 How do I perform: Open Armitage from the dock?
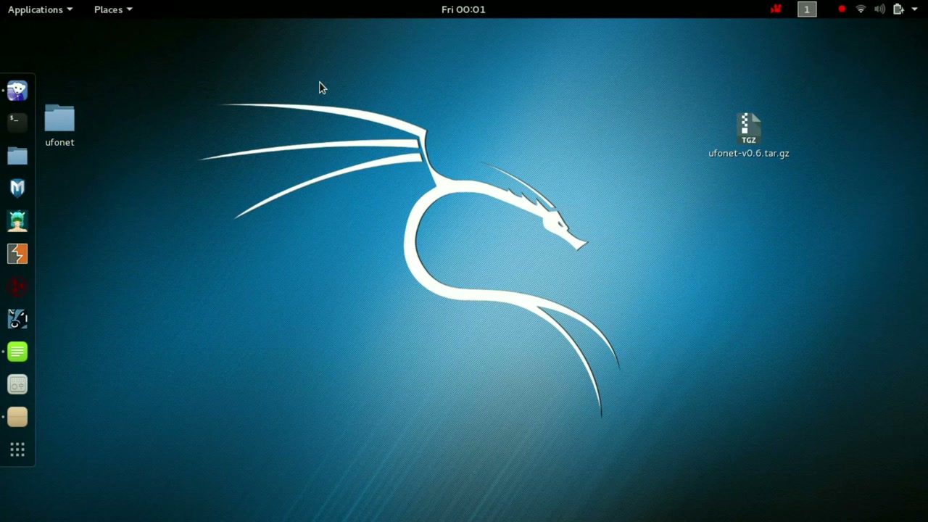(17, 221)
